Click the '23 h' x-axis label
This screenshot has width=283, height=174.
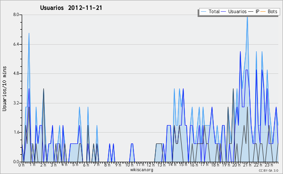click(x=268, y=165)
